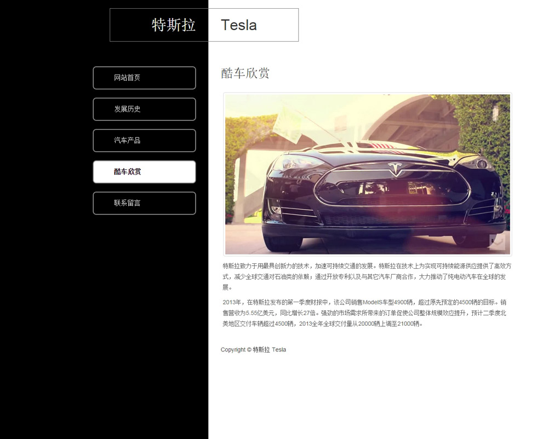Select the 汽车产品 menu button
The width and height of the screenshot is (548, 439).
[x=144, y=141]
